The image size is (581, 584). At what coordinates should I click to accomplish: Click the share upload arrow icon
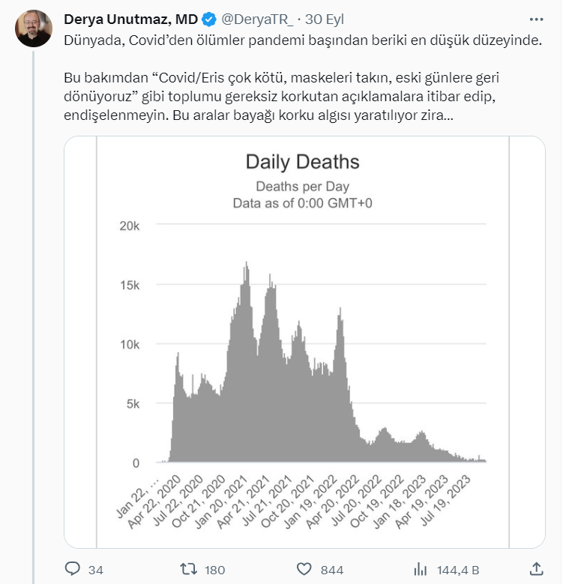click(536, 569)
